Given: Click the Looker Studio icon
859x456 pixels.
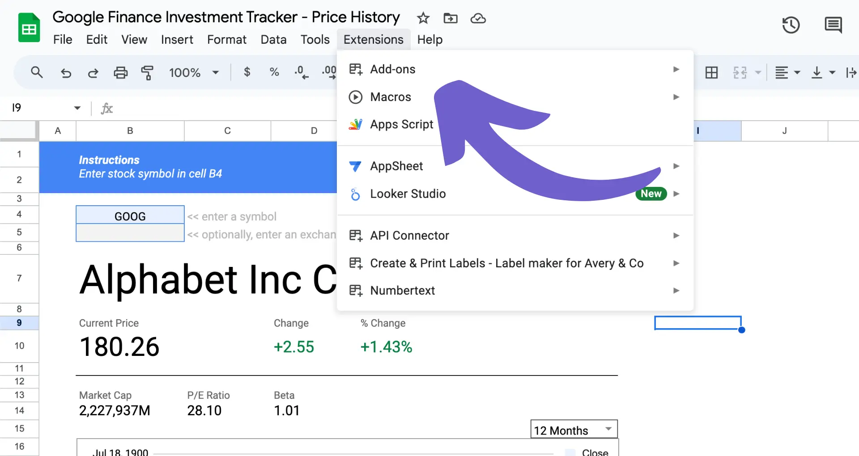Looking at the screenshot, I should pyautogui.click(x=355, y=194).
